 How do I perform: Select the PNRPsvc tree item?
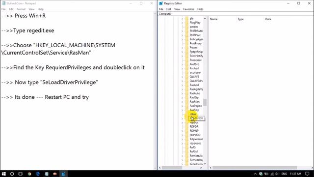pyautogui.click(x=195, y=35)
